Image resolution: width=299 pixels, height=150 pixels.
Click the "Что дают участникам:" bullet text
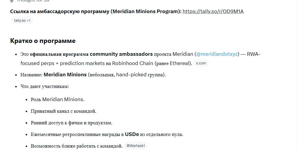[x=45, y=86]
